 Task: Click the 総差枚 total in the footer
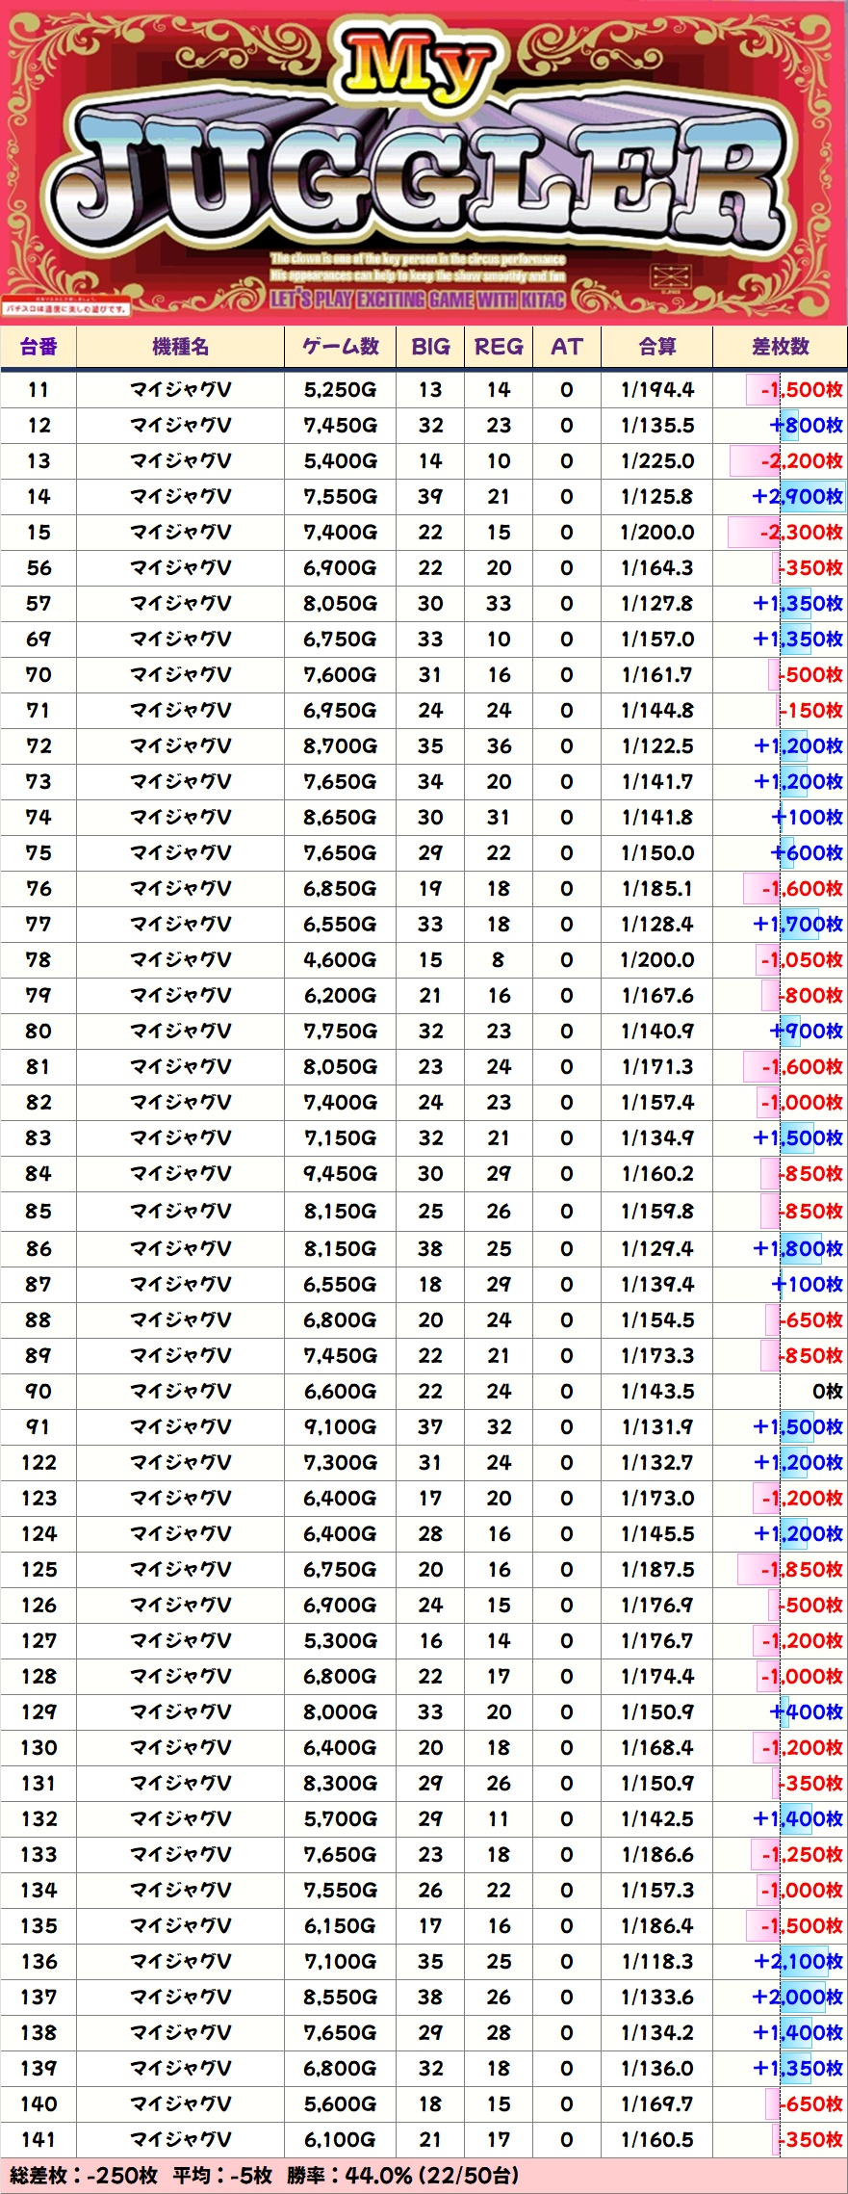[84, 2176]
